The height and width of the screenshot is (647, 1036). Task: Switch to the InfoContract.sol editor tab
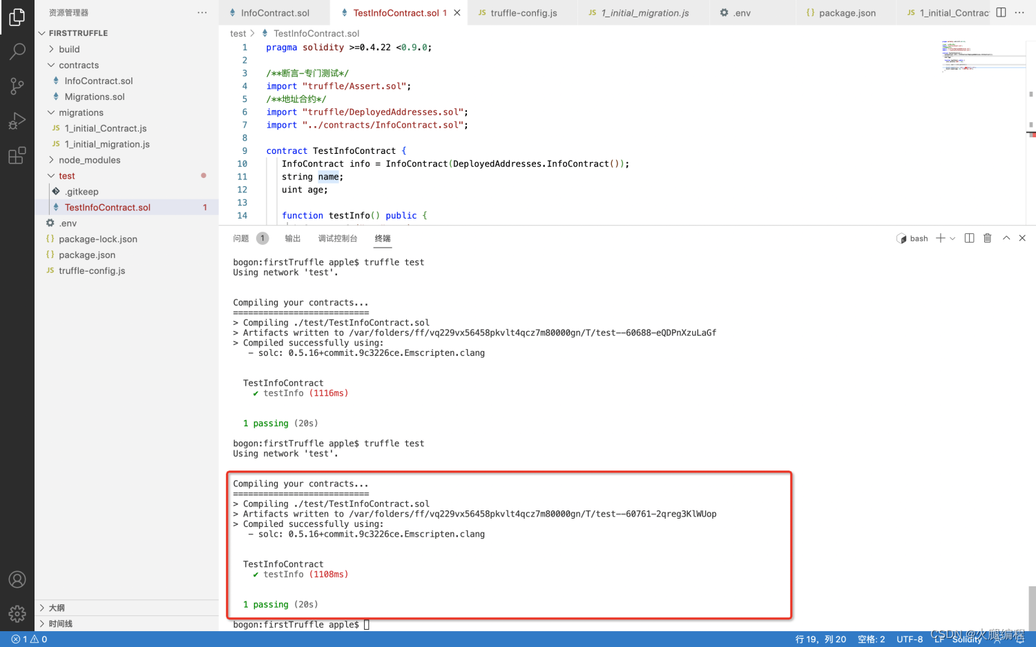[274, 12]
